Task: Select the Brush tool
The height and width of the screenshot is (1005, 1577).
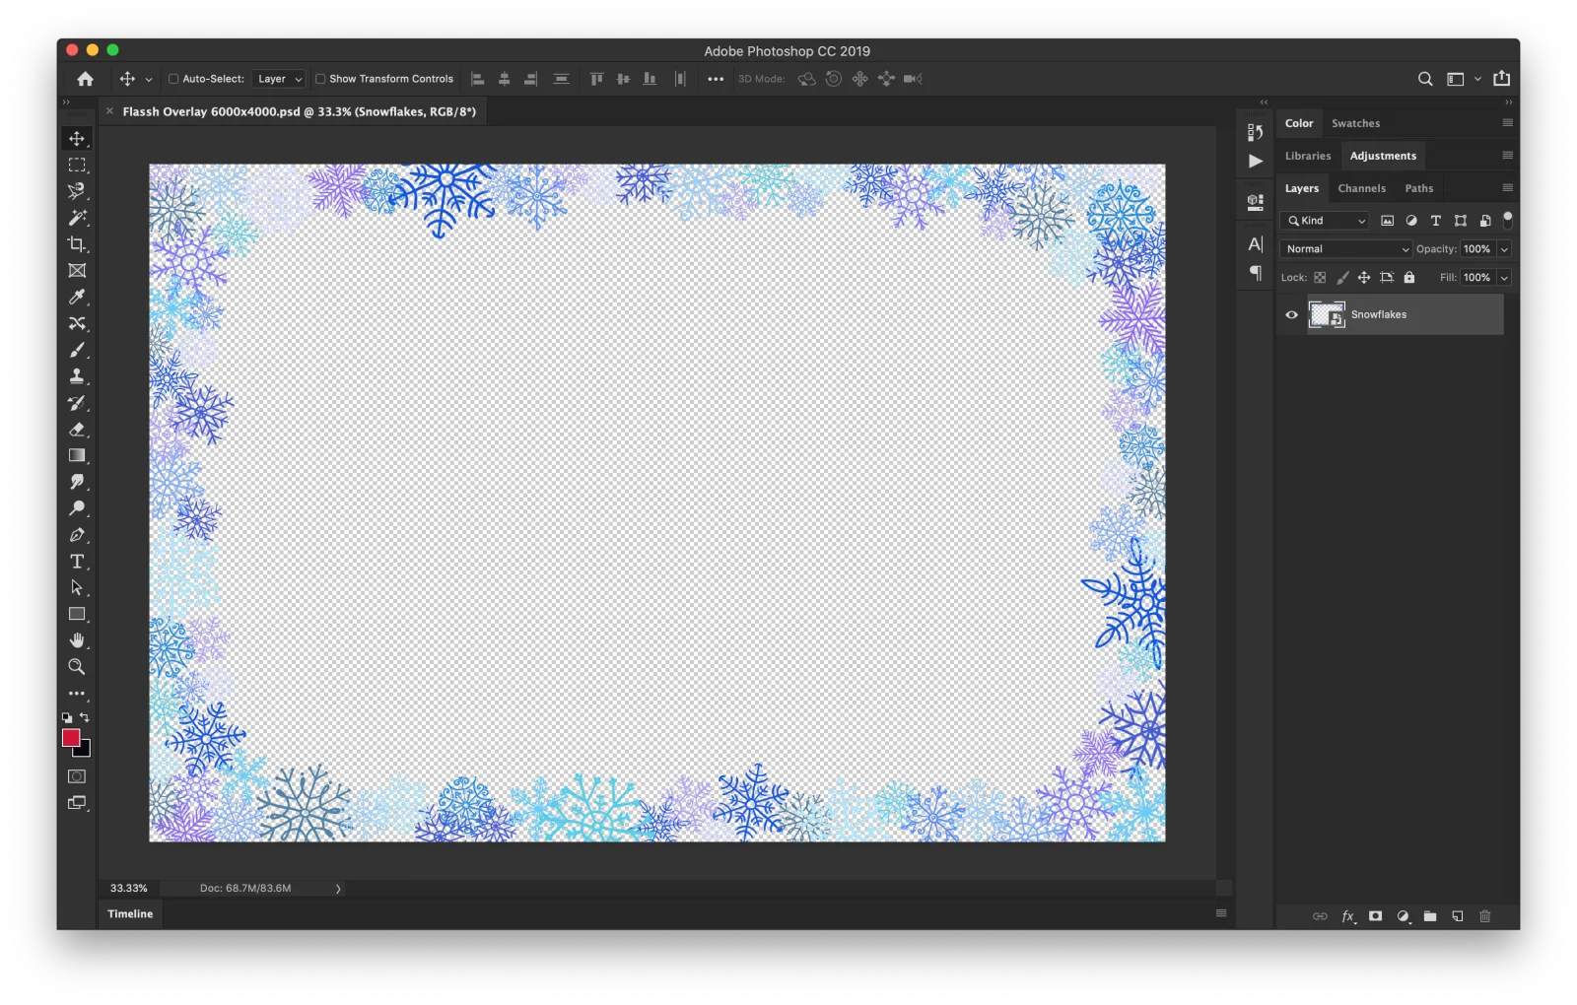Action: [x=77, y=350]
